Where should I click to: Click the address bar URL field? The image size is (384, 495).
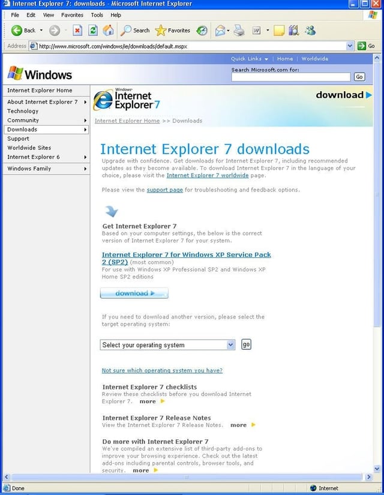point(191,46)
